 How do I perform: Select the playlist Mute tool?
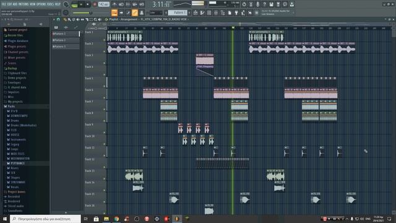tap(78, 19)
